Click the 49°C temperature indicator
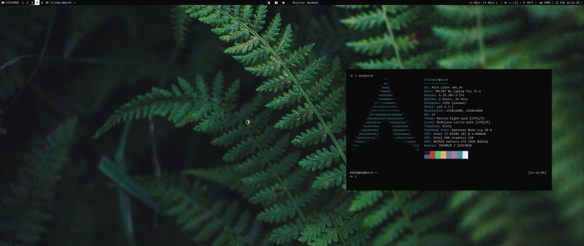584x246 pixels. point(529,3)
